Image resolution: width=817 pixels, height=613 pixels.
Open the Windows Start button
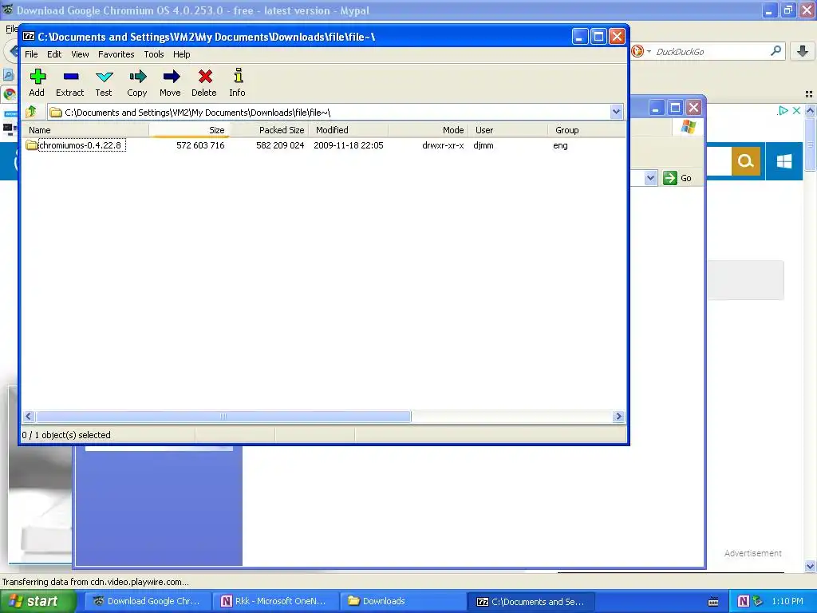(37, 601)
